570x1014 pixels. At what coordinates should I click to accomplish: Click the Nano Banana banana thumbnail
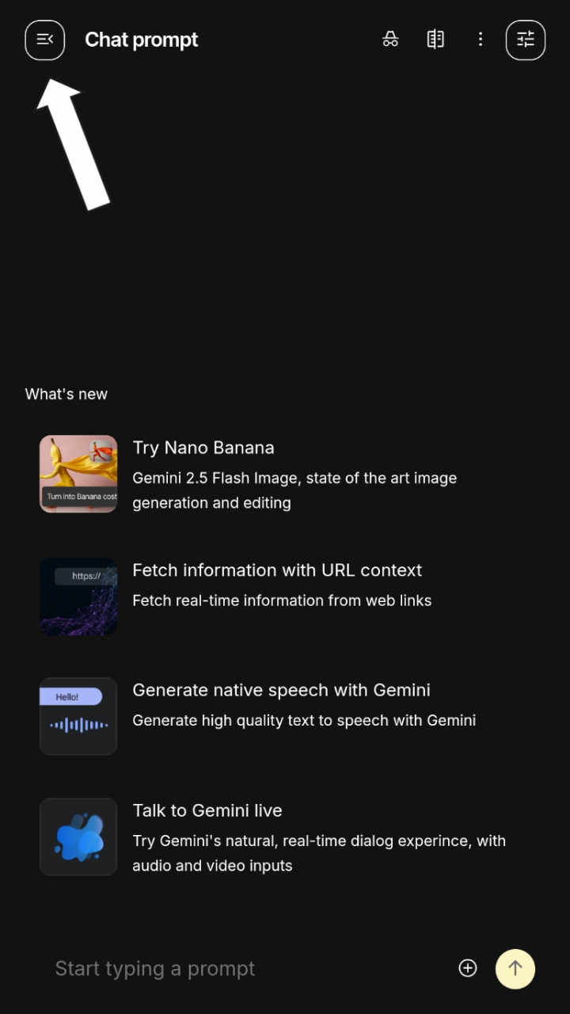tap(78, 473)
